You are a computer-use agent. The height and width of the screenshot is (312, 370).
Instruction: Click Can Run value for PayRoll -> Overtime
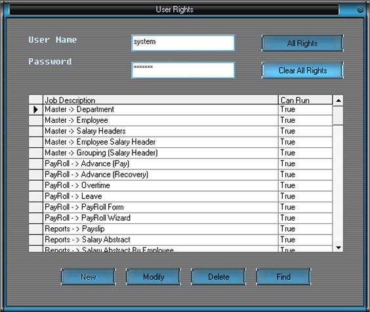tap(305, 186)
